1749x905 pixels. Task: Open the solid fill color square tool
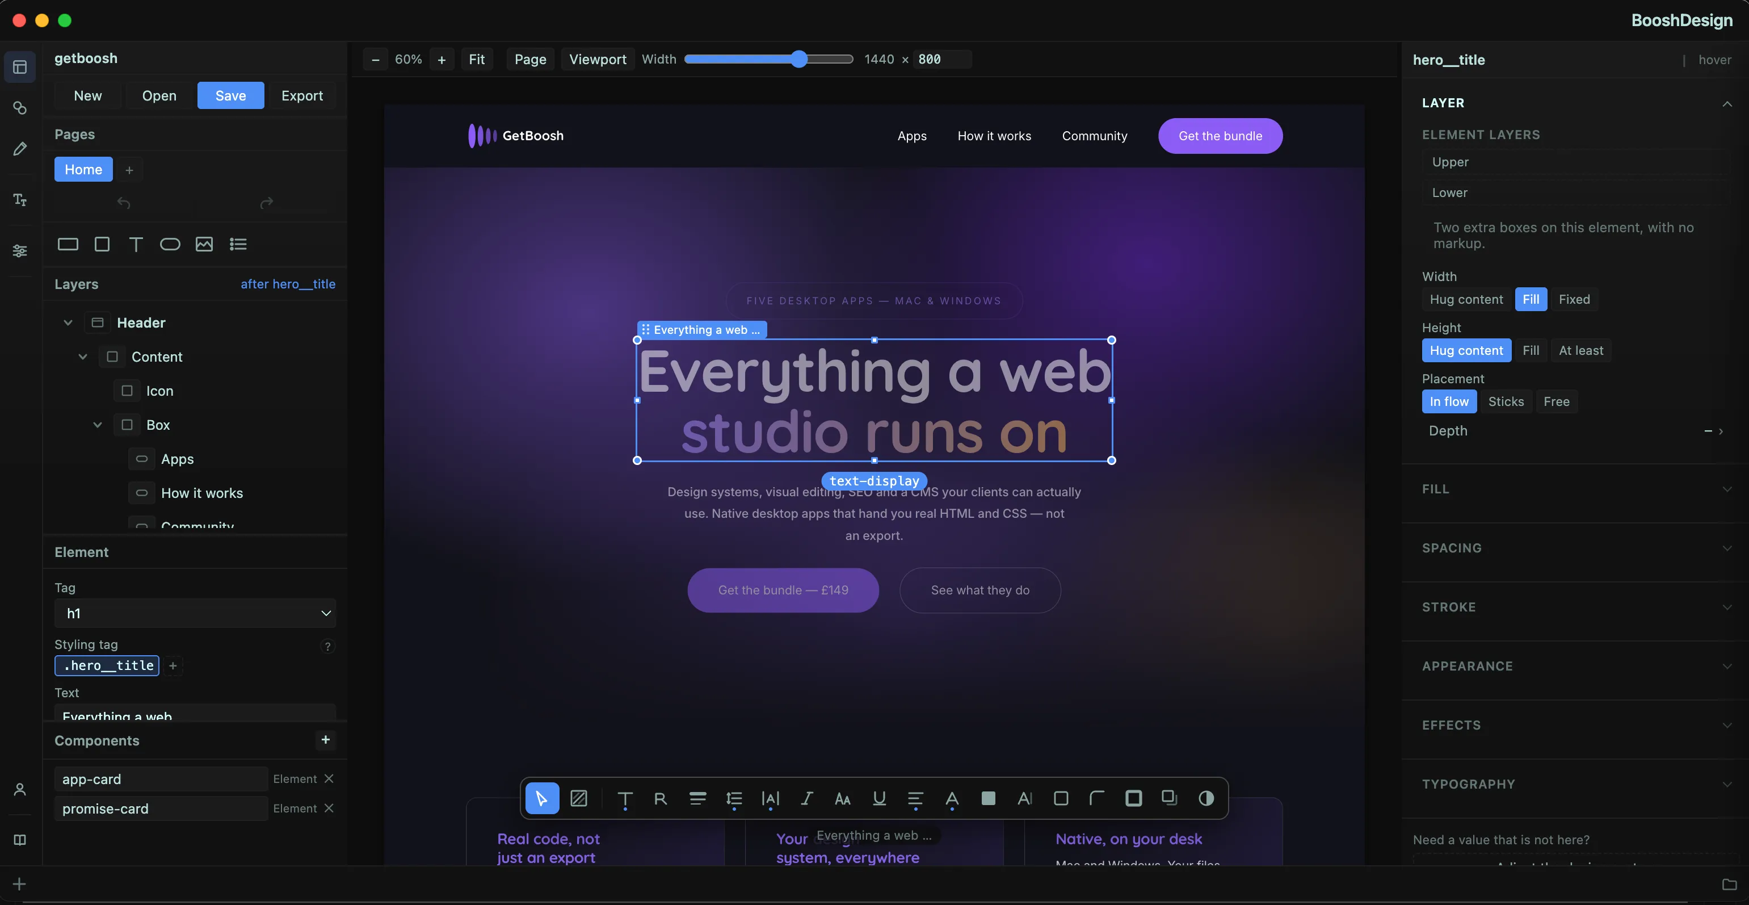pyautogui.click(x=989, y=798)
